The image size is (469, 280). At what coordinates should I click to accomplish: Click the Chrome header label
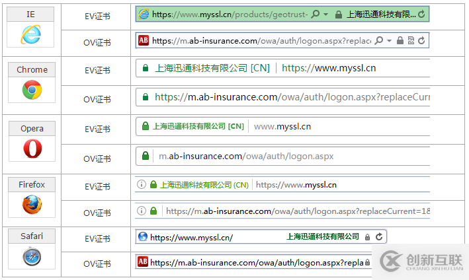[x=32, y=69]
